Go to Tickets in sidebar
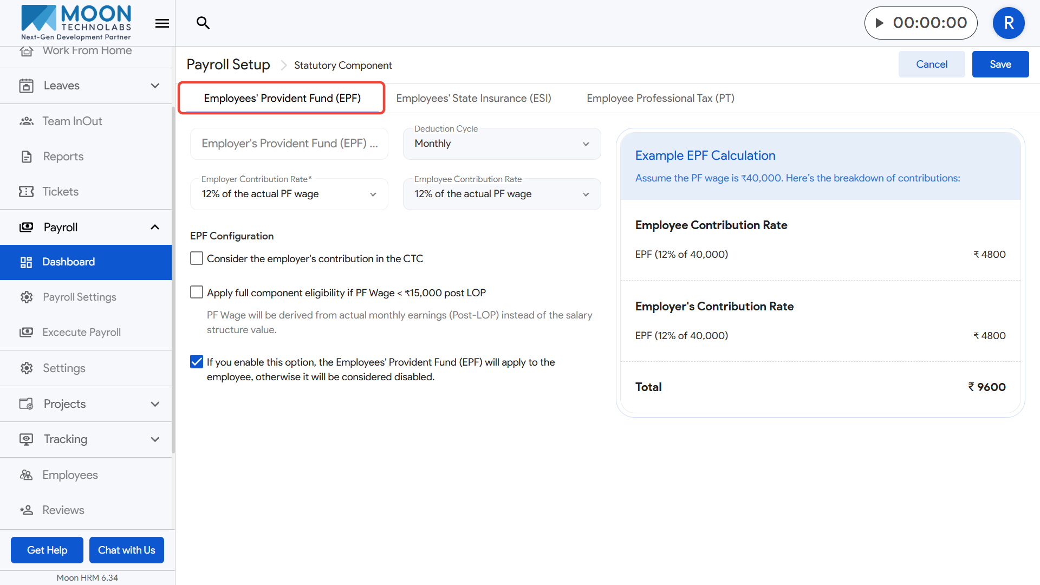 60,192
